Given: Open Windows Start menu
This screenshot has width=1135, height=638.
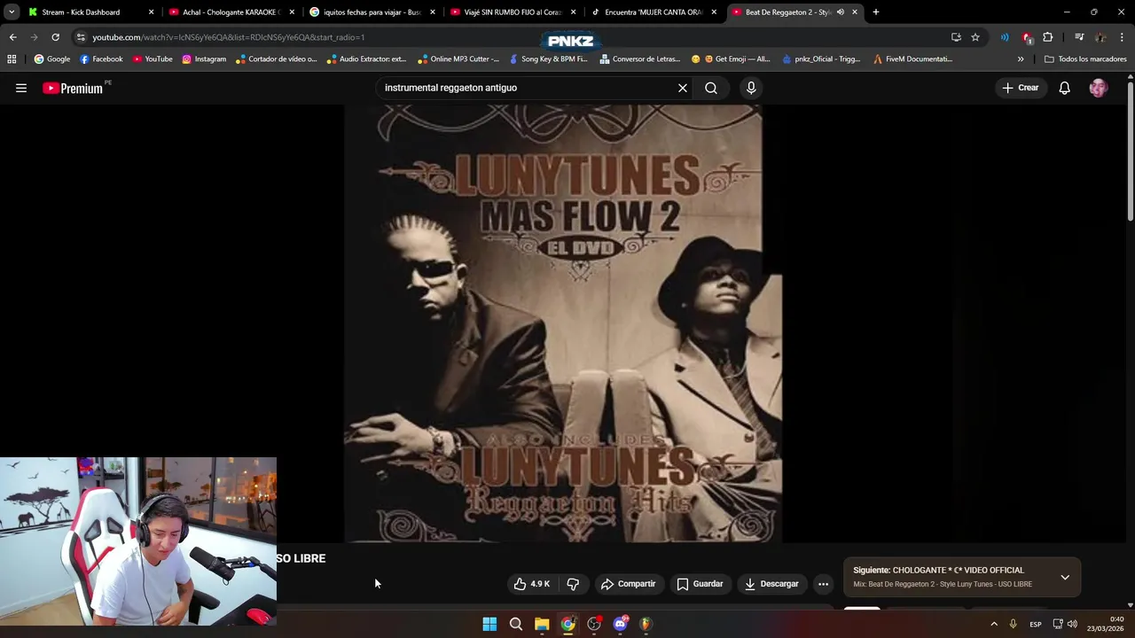Looking at the screenshot, I should coord(489,624).
